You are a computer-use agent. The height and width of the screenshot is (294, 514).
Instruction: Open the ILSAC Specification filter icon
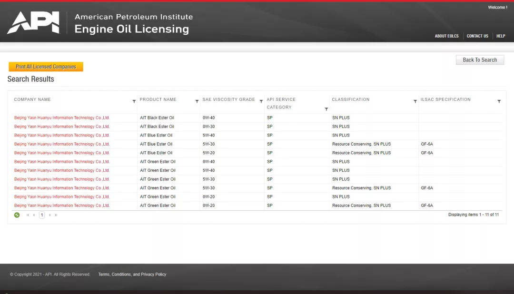coord(499,101)
